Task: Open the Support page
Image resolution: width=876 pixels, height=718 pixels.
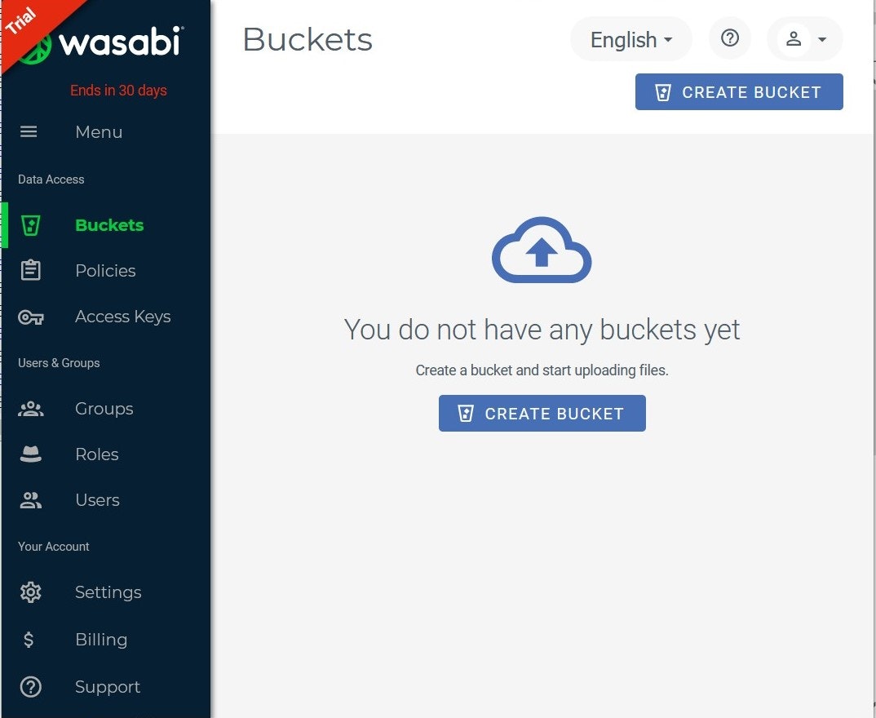Action: (106, 687)
